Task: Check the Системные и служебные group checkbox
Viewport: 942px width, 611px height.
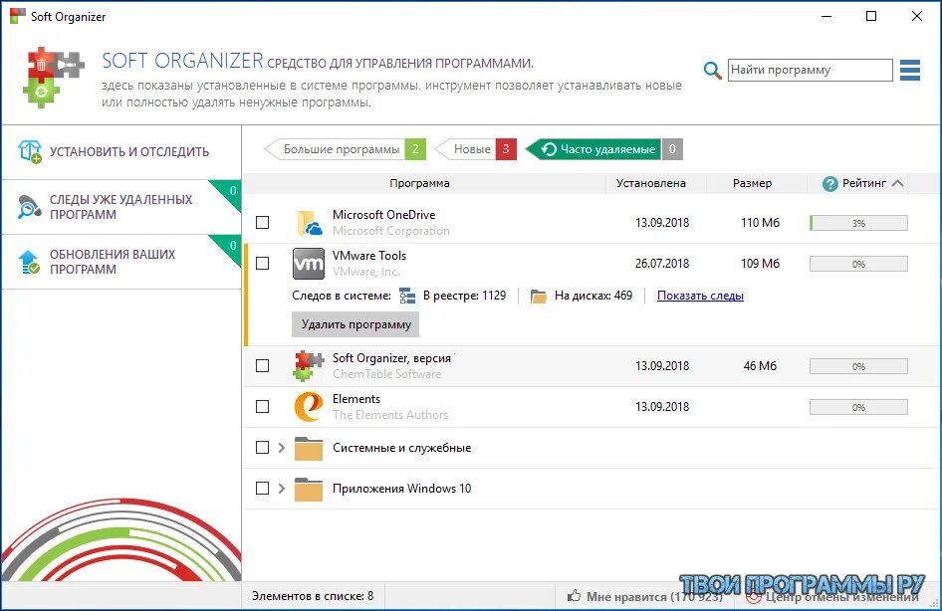Action: (263, 448)
